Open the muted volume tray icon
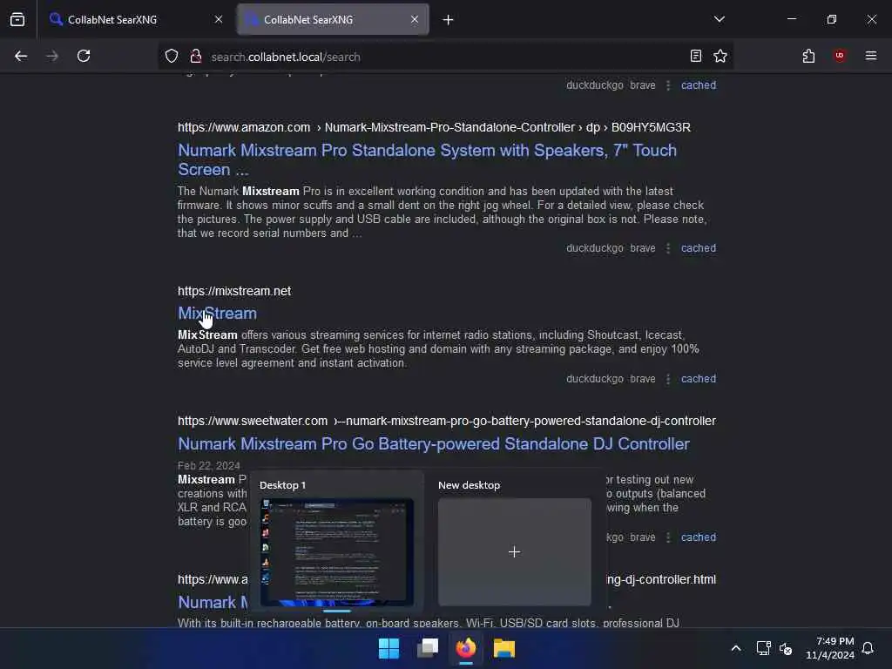The width and height of the screenshot is (892, 669). (x=786, y=648)
